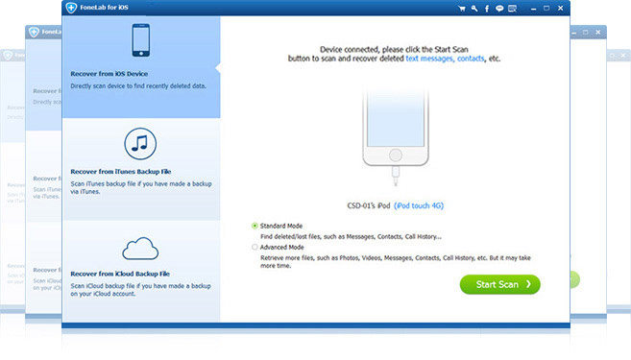Minimize the FoneLab window
Image resolution: width=631 pixels, height=360 pixels.
click(533, 9)
